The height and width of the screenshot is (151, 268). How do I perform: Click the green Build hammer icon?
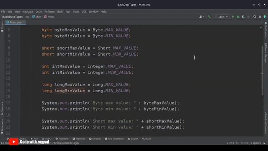pyautogui.click(x=209, y=17)
